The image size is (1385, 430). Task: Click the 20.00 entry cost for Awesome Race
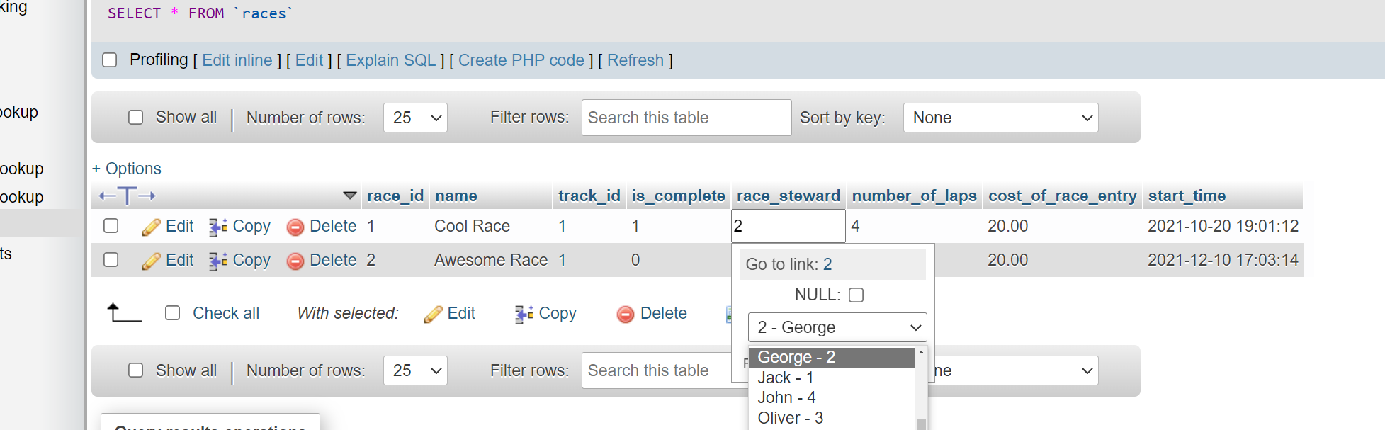[1008, 260]
